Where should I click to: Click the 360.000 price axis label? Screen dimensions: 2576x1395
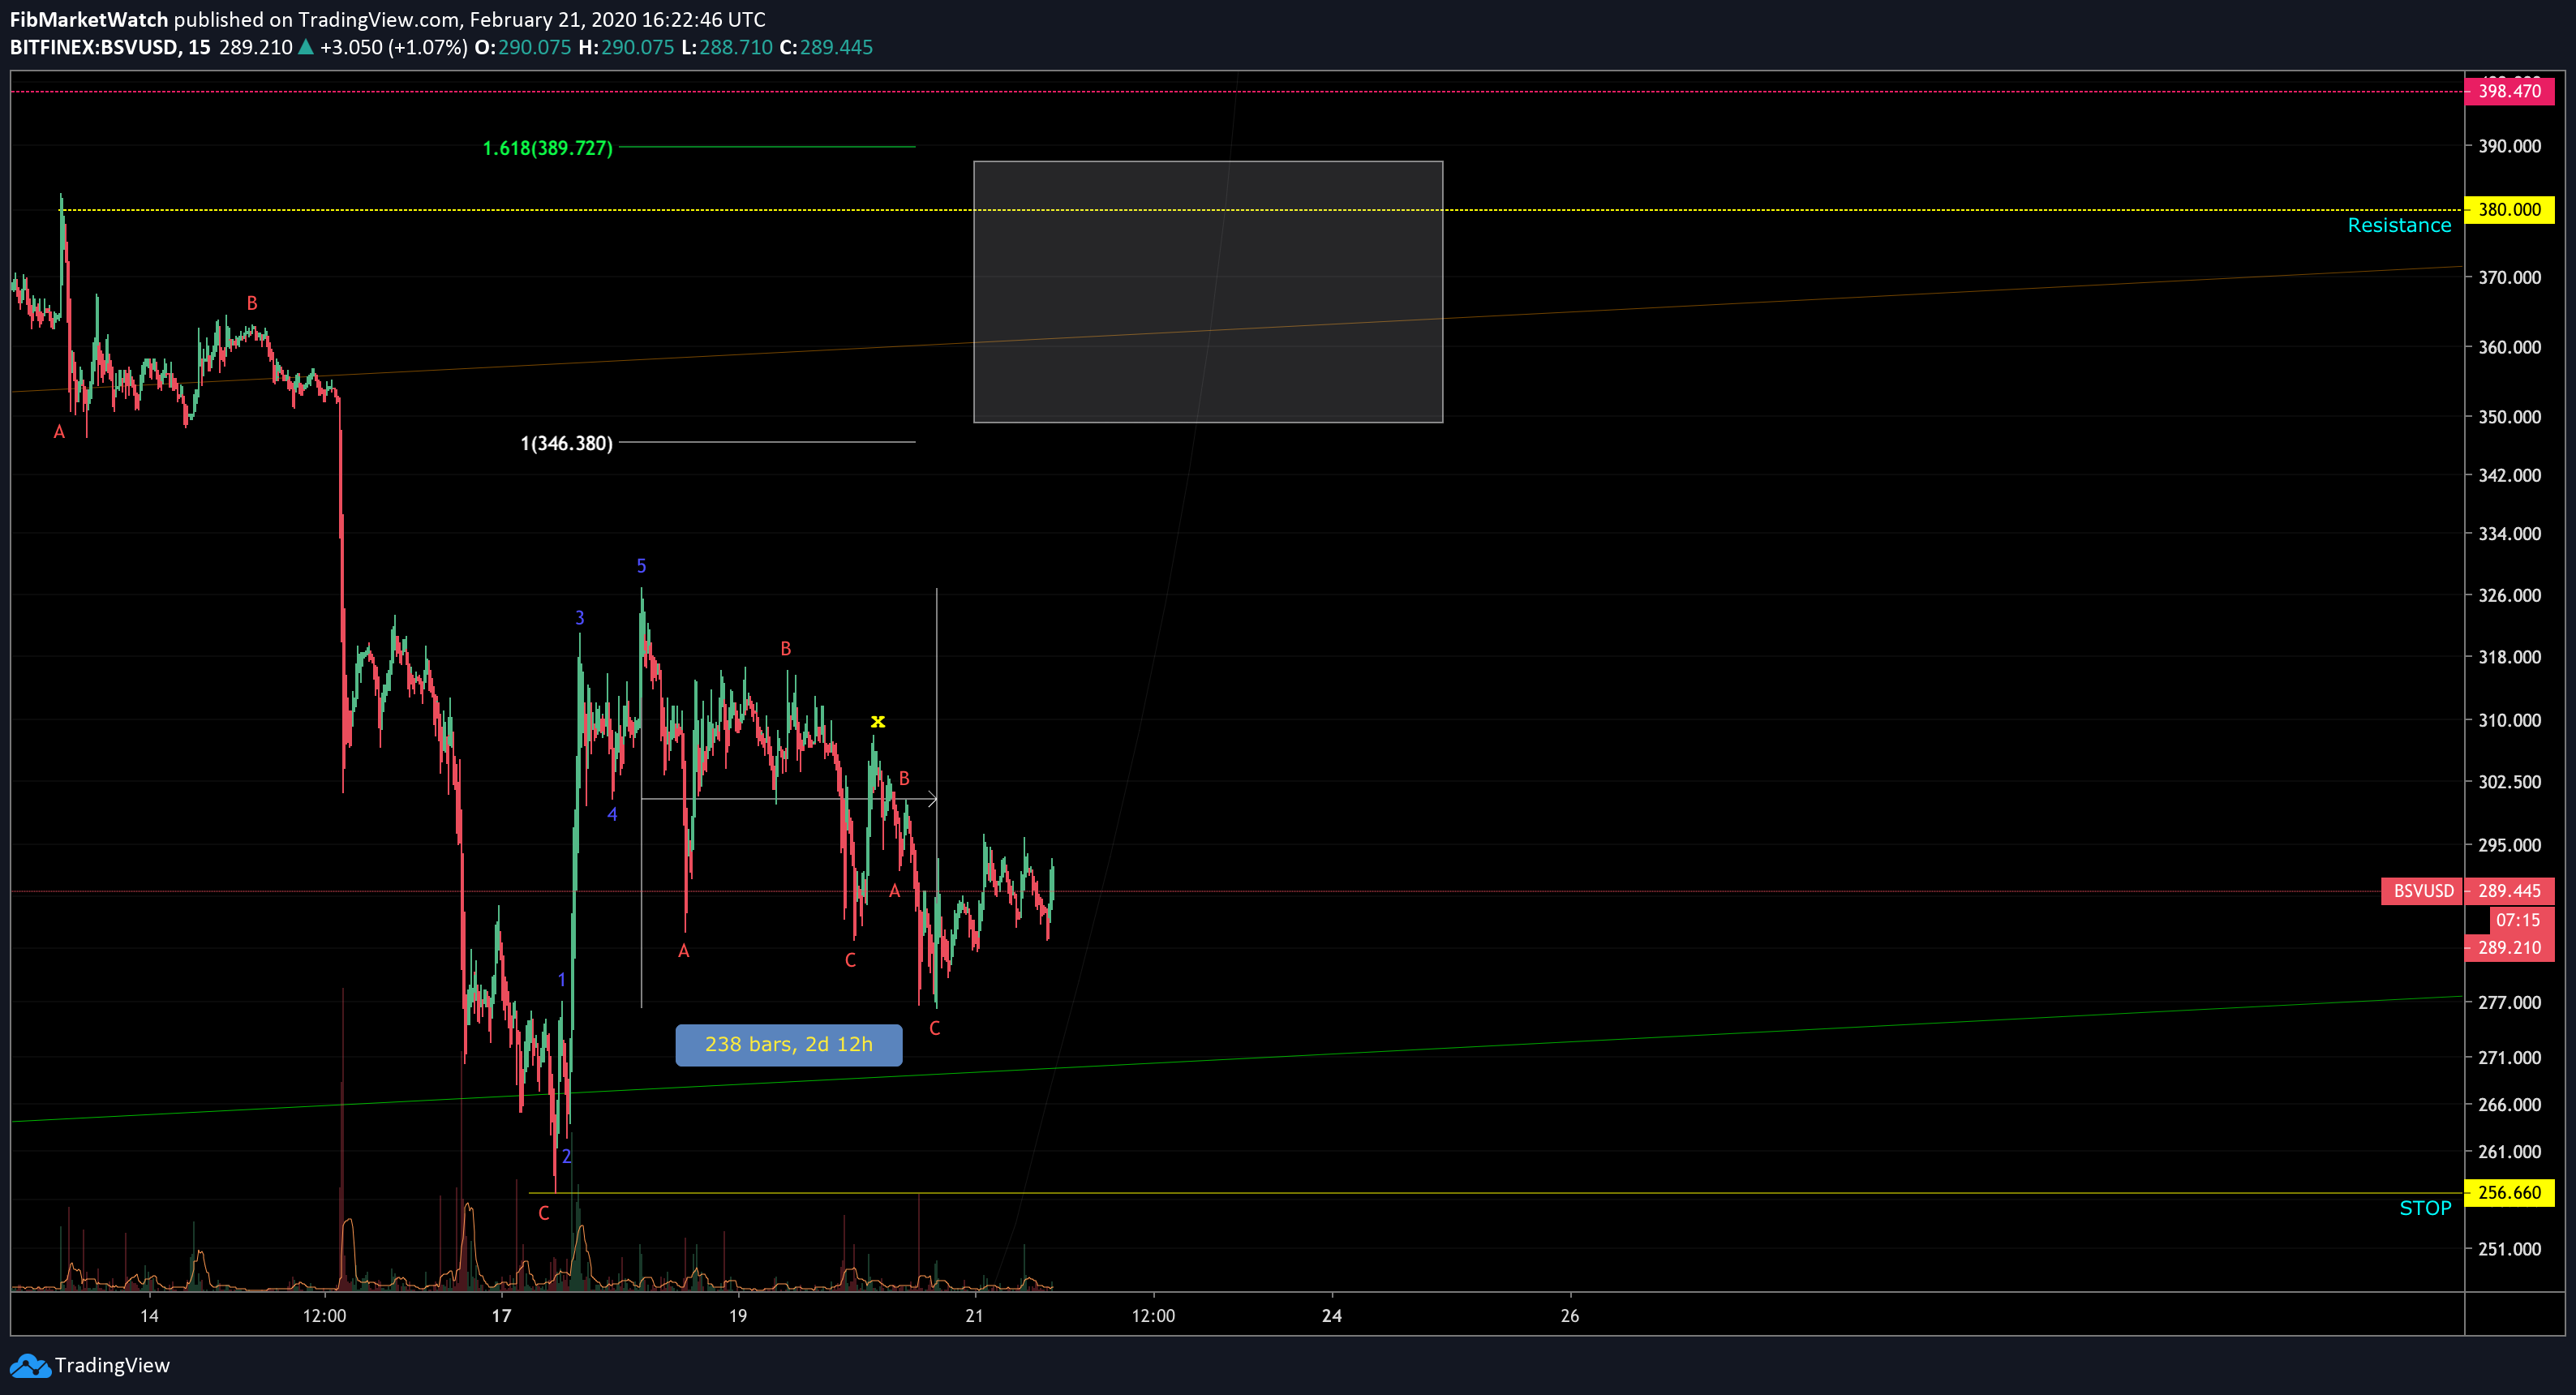2509,347
